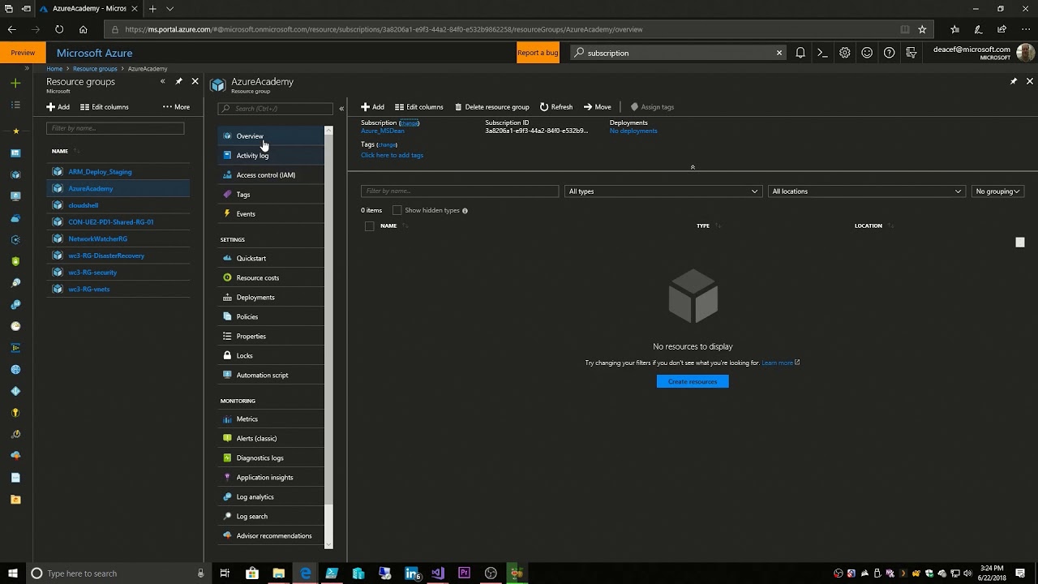Open Policies menu item
This screenshot has height=584, width=1038.
(272, 316)
